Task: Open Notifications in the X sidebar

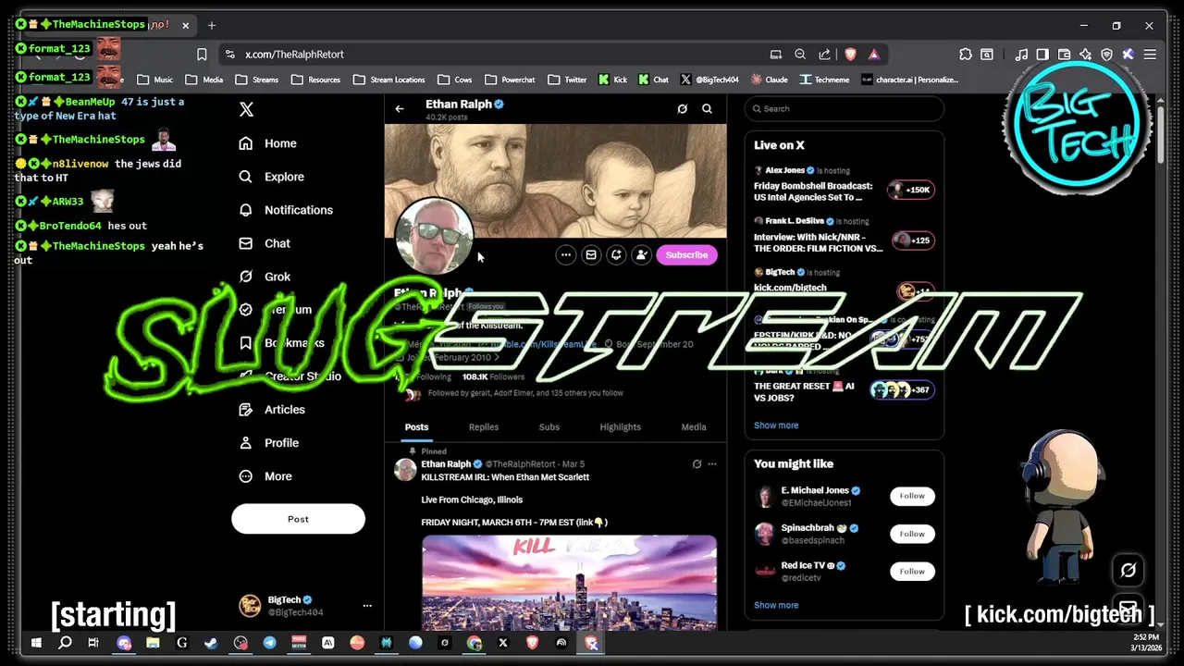Action: (x=285, y=210)
